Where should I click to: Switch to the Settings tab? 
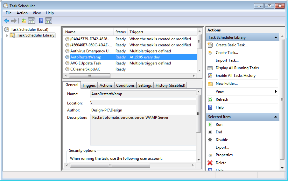point(145,85)
